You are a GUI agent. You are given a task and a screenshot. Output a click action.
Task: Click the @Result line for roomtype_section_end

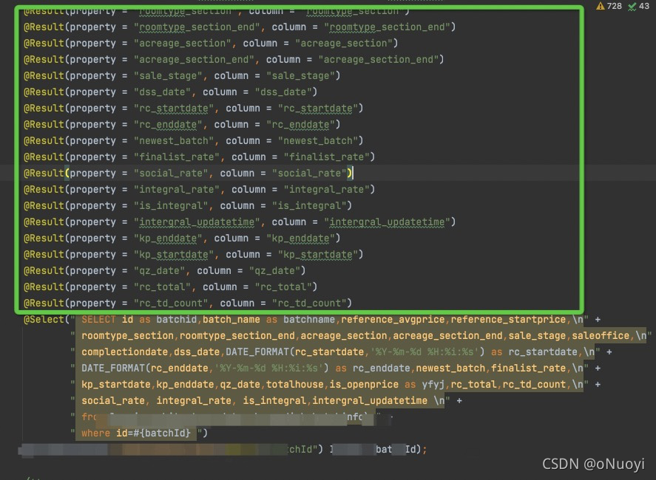(x=240, y=27)
